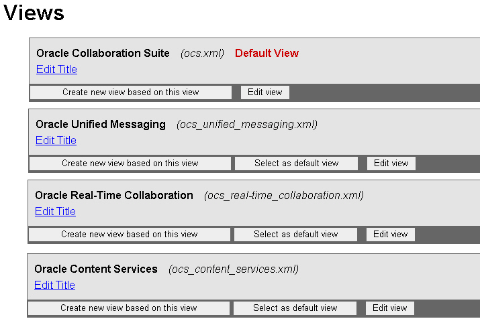Select Oracle Unified Messaging as default view
This screenshot has height=323, width=480.
(x=296, y=164)
